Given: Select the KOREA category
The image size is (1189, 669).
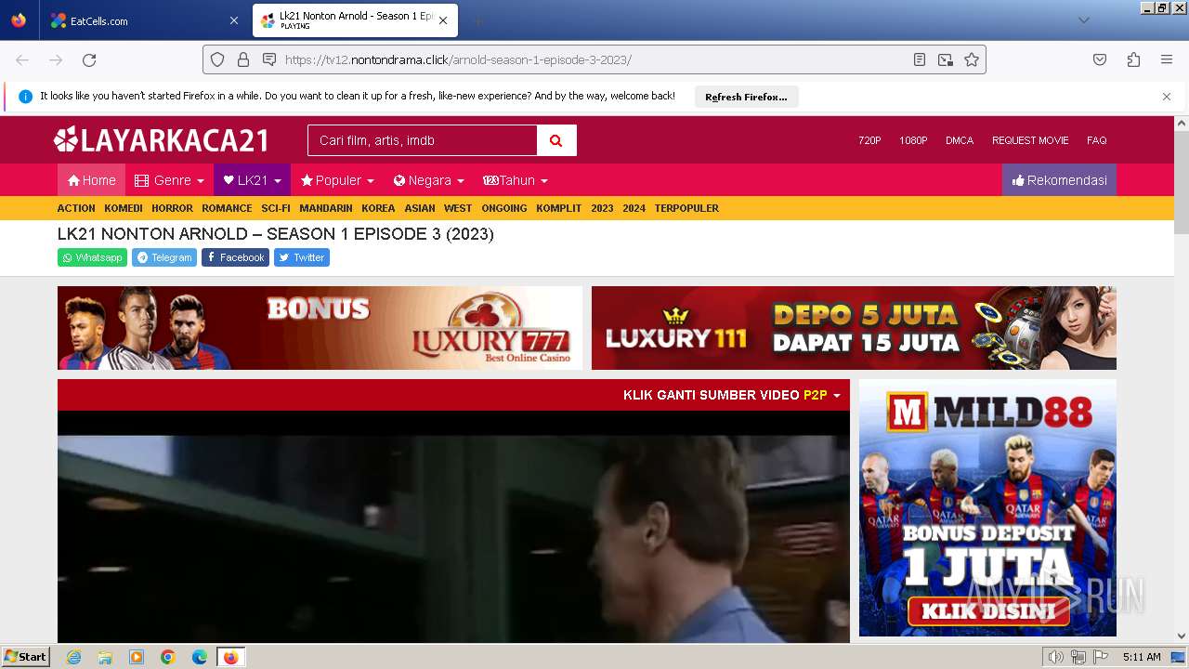Looking at the screenshot, I should pyautogui.click(x=378, y=208).
